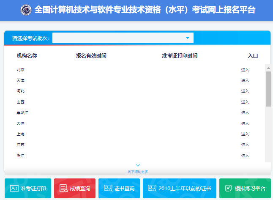273x200 pixels.
Task: Click the ID card icon on 准考证打印
Action: (x=14, y=188)
